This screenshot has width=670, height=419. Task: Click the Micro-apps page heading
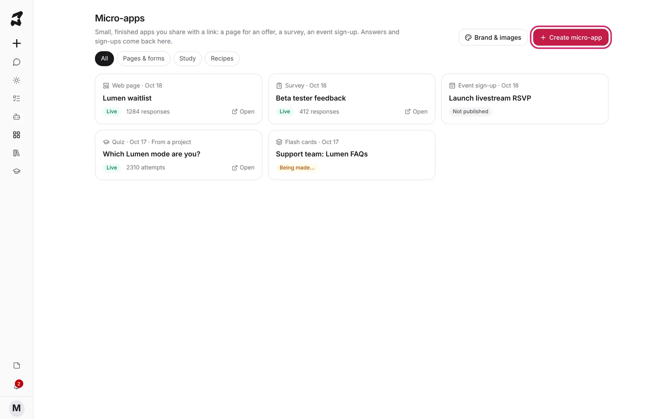tap(120, 18)
